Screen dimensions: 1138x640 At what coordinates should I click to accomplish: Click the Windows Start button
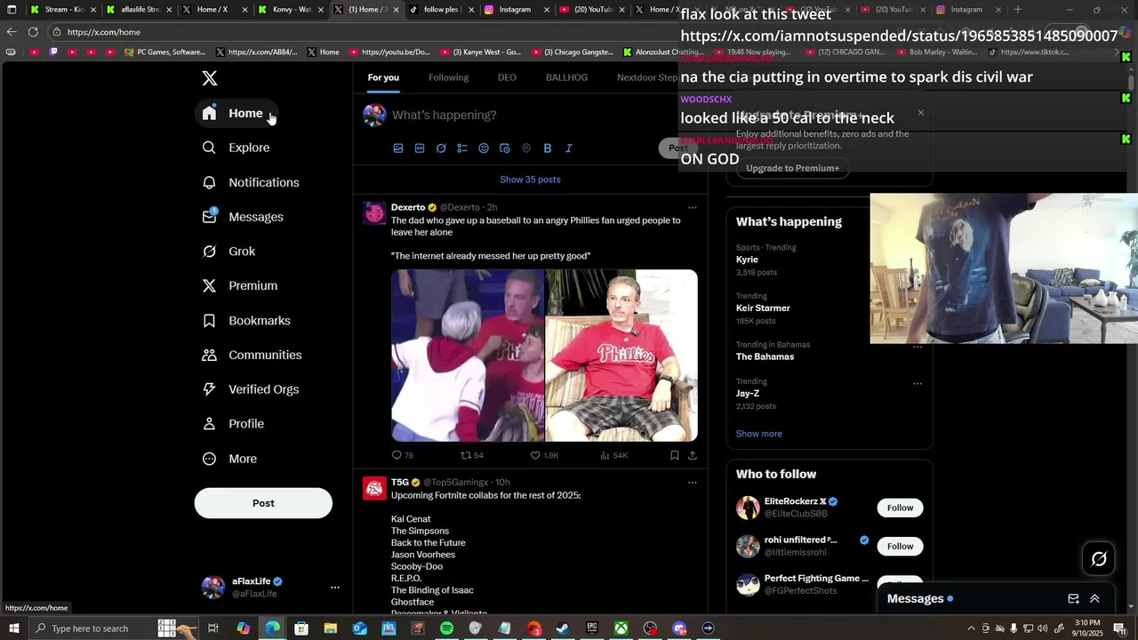(x=12, y=628)
